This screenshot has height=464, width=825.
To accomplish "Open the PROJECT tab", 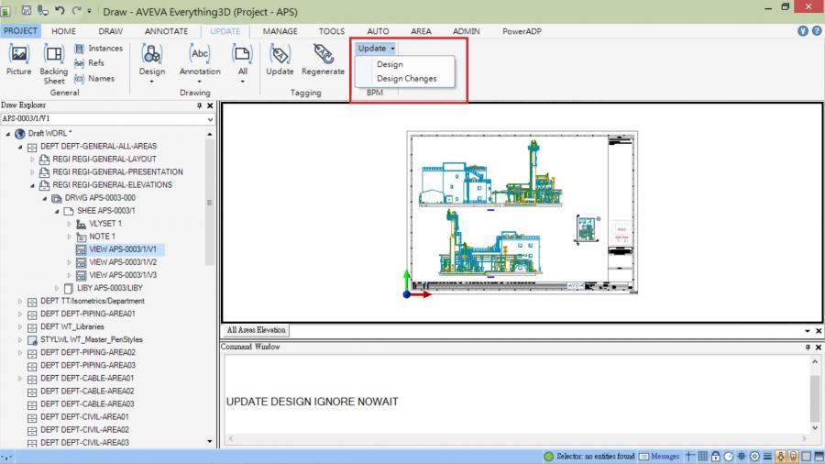I will pos(20,31).
